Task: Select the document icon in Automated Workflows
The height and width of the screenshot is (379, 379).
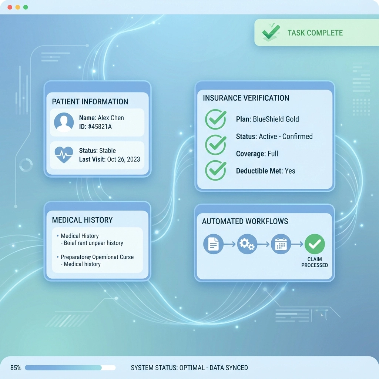Action: coord(214,244)
